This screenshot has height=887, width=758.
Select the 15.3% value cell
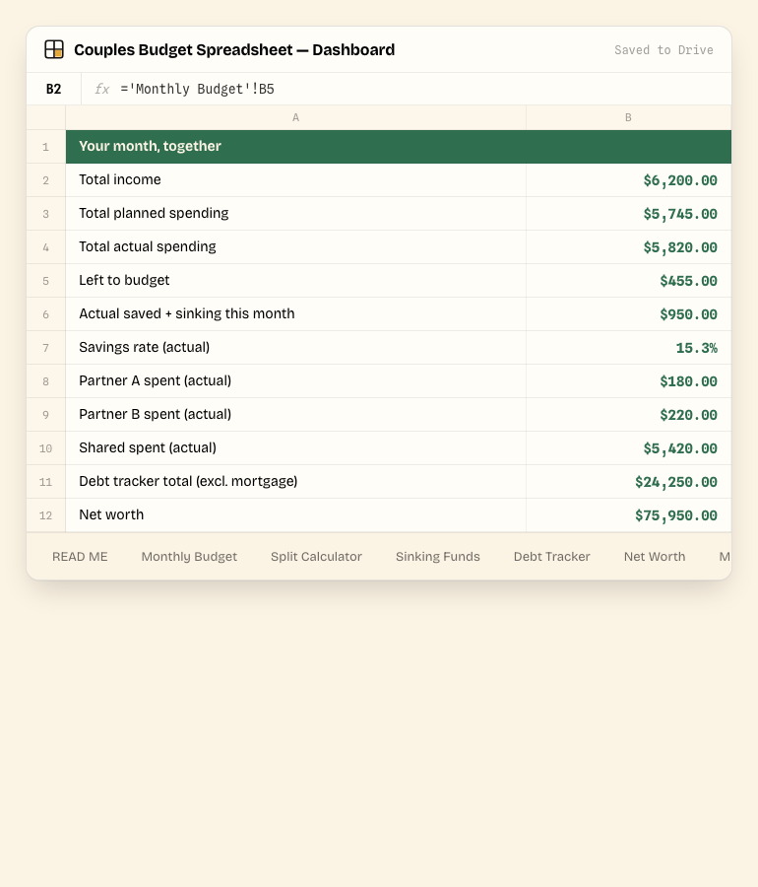629,348
